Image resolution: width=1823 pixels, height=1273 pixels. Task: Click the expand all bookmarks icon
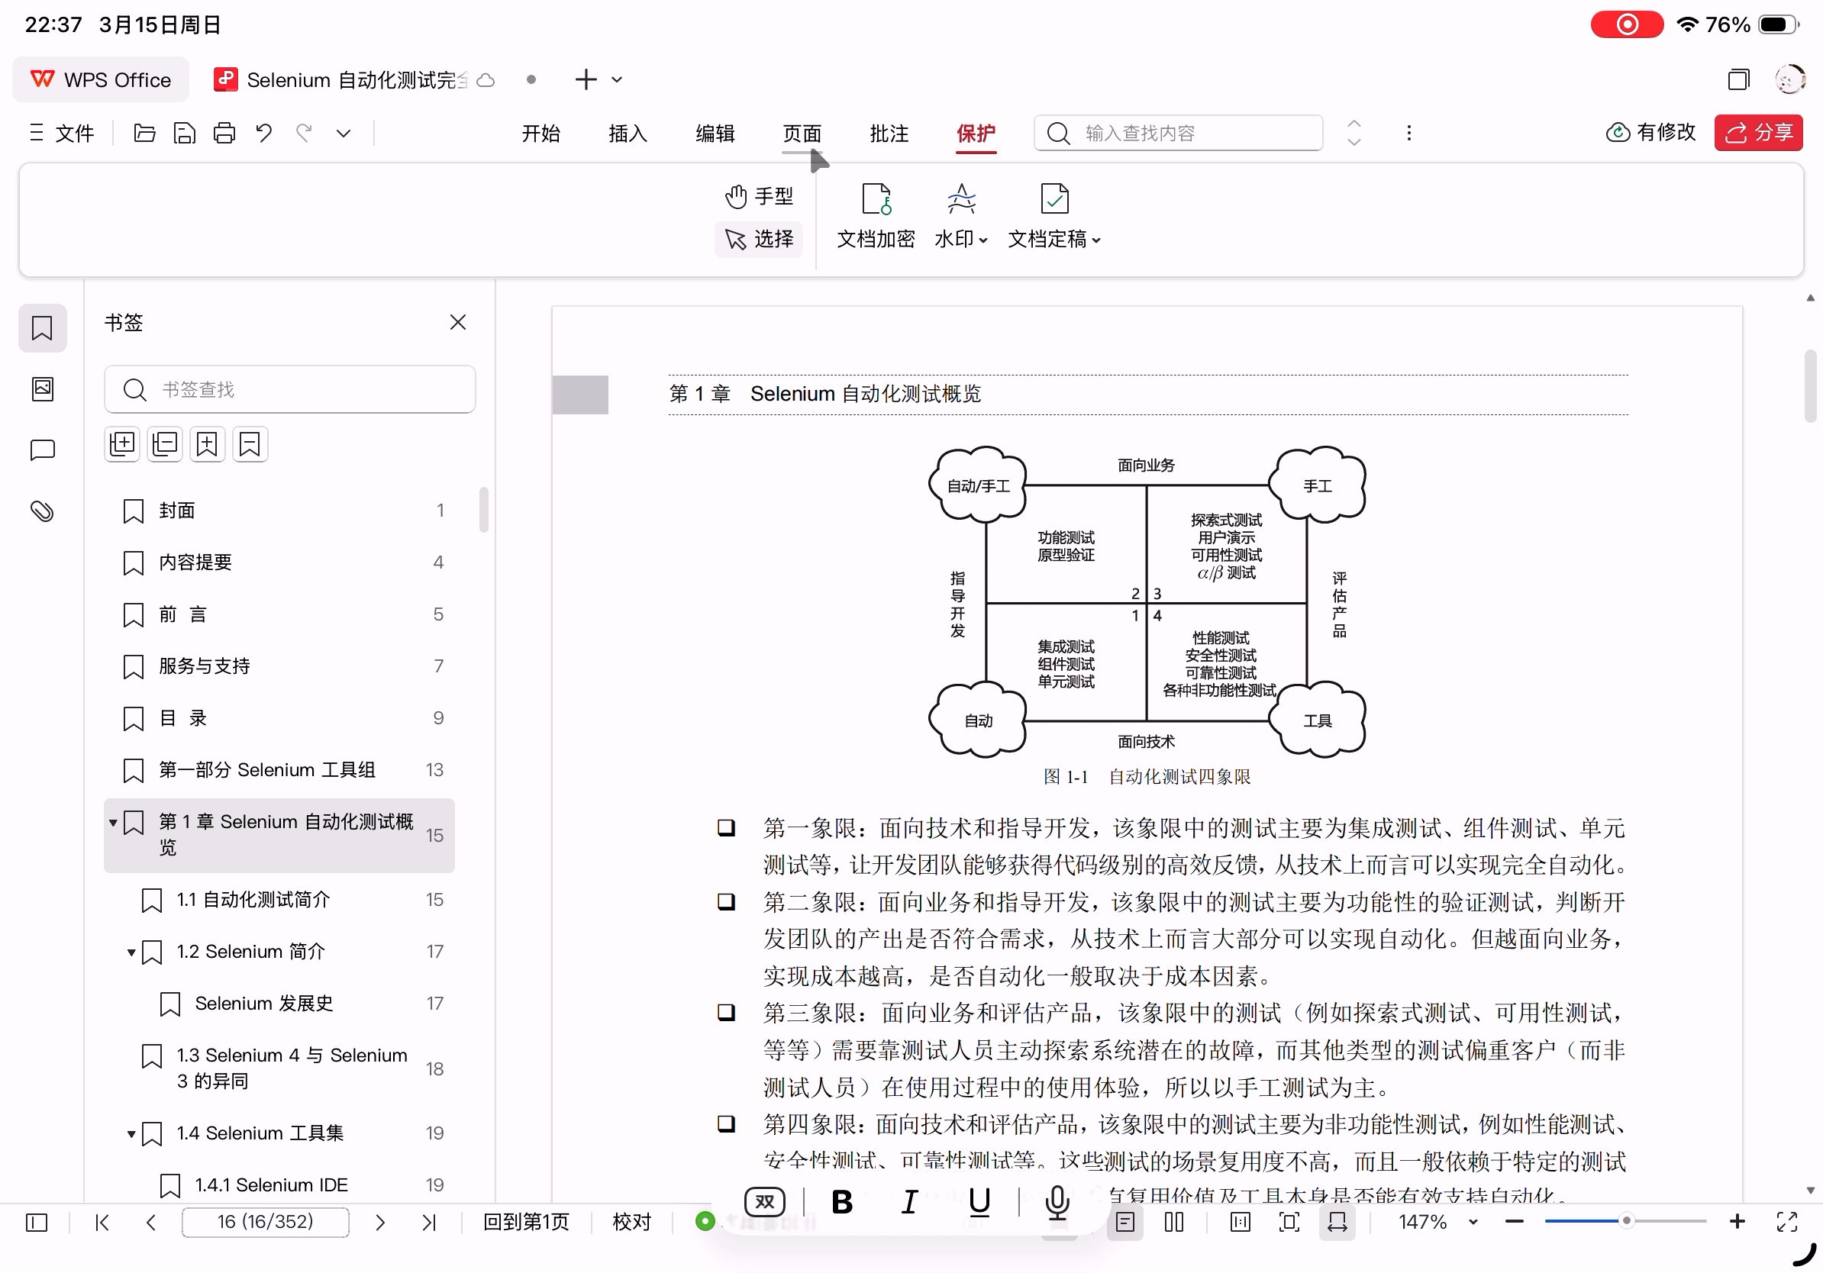pos(122,443)
